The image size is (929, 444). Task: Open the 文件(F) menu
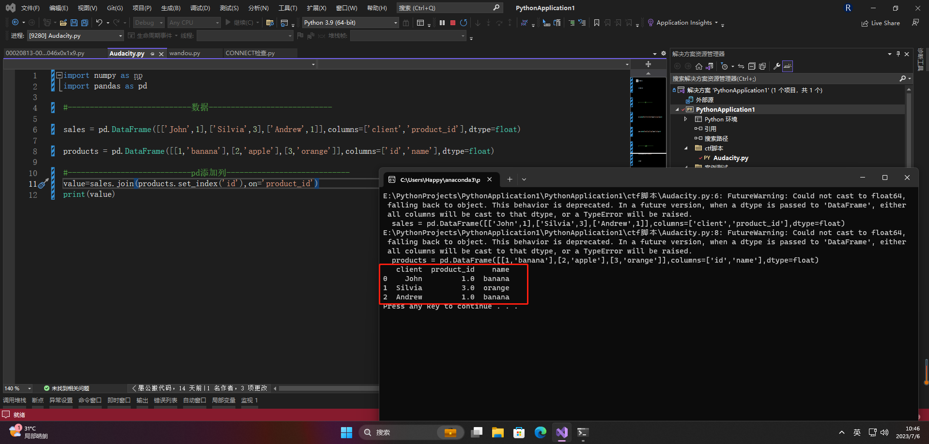[30, 8]
